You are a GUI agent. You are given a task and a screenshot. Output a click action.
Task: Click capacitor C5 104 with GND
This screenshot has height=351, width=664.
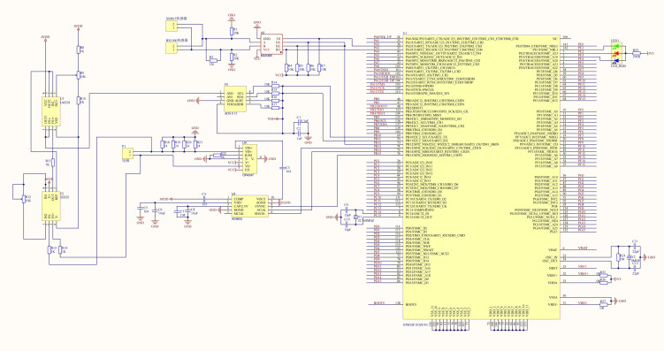[x=141, y=209]
